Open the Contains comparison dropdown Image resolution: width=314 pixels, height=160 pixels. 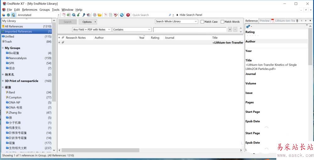[x=132, y=29]
